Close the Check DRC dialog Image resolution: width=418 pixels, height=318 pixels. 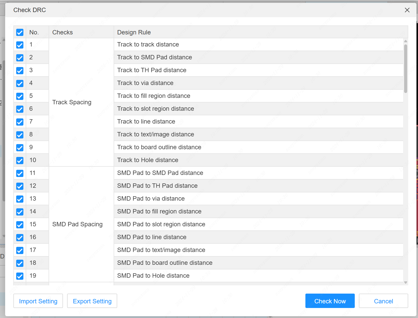tap(407, 10)
